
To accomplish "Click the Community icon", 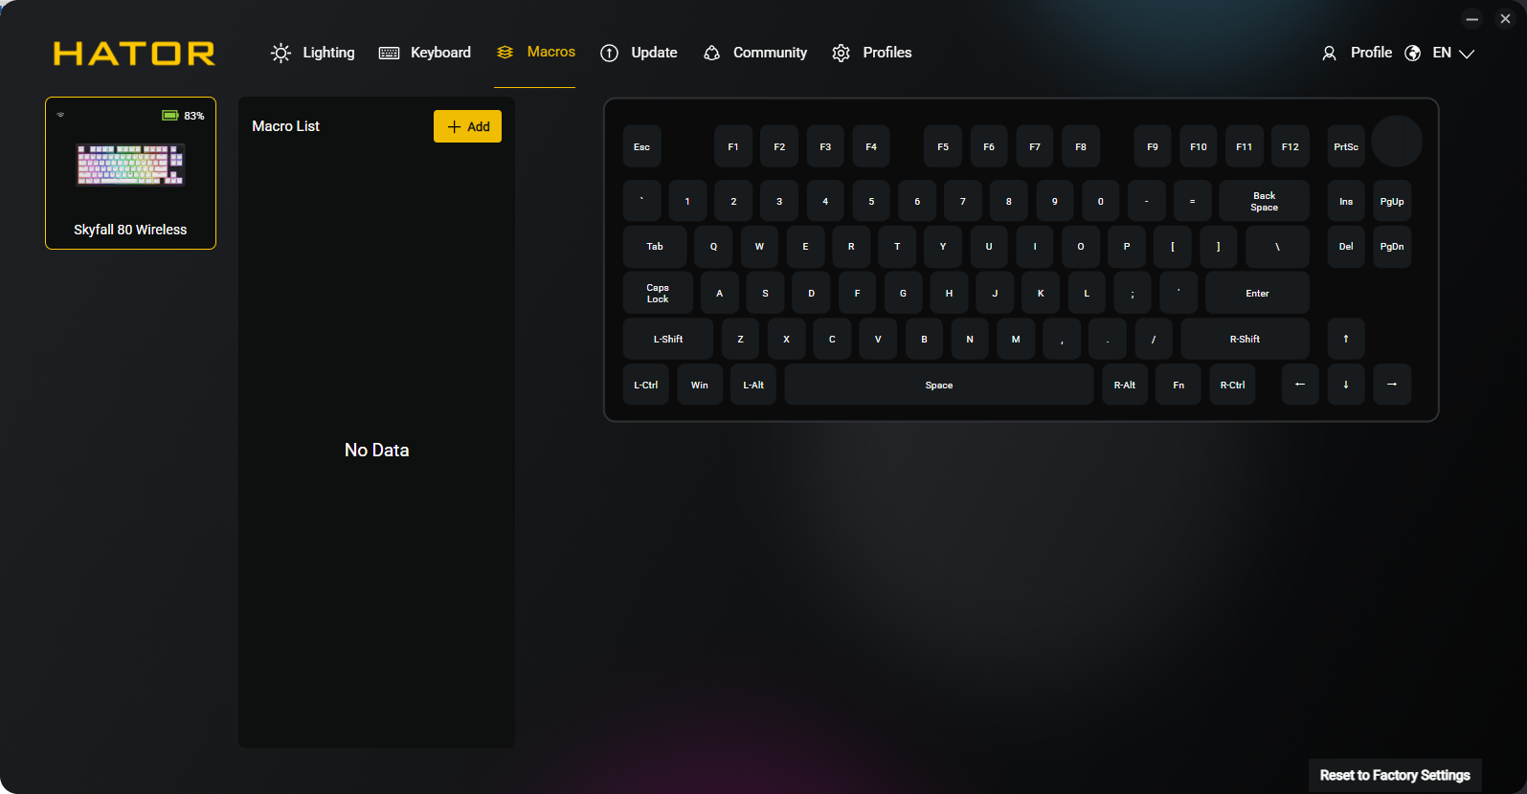I will tap(711, 54).
